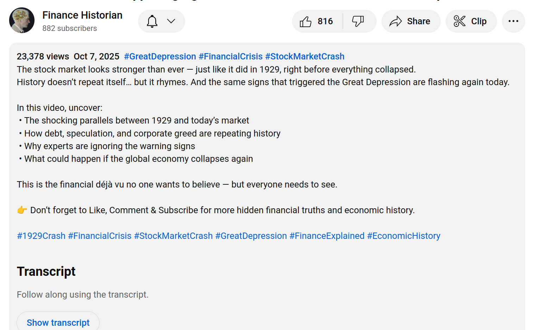Screen dimensions: 535x330
Task: Open the Finance Historian channel name
Action: [x=82, y=15]
